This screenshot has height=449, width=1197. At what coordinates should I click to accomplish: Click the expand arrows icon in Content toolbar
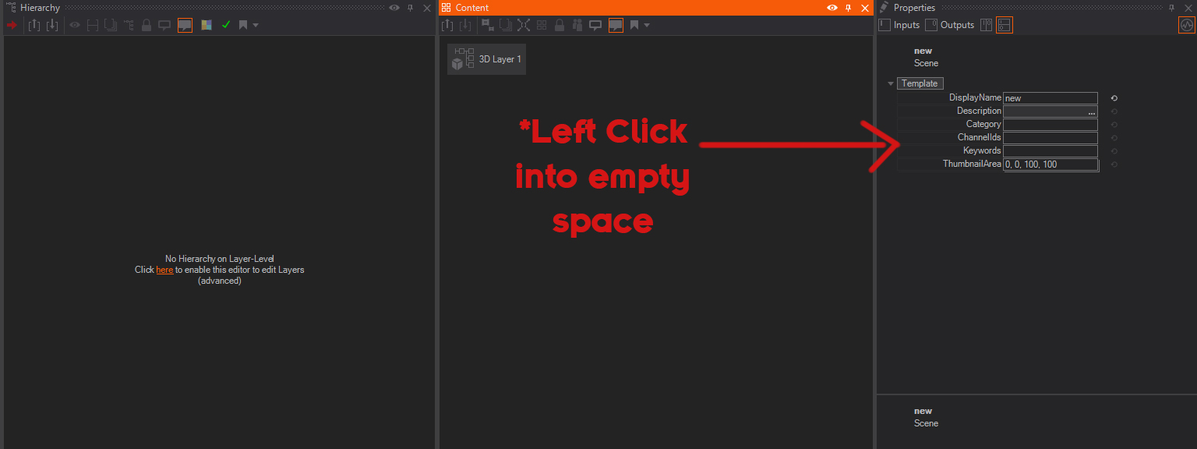click(524, 25)
